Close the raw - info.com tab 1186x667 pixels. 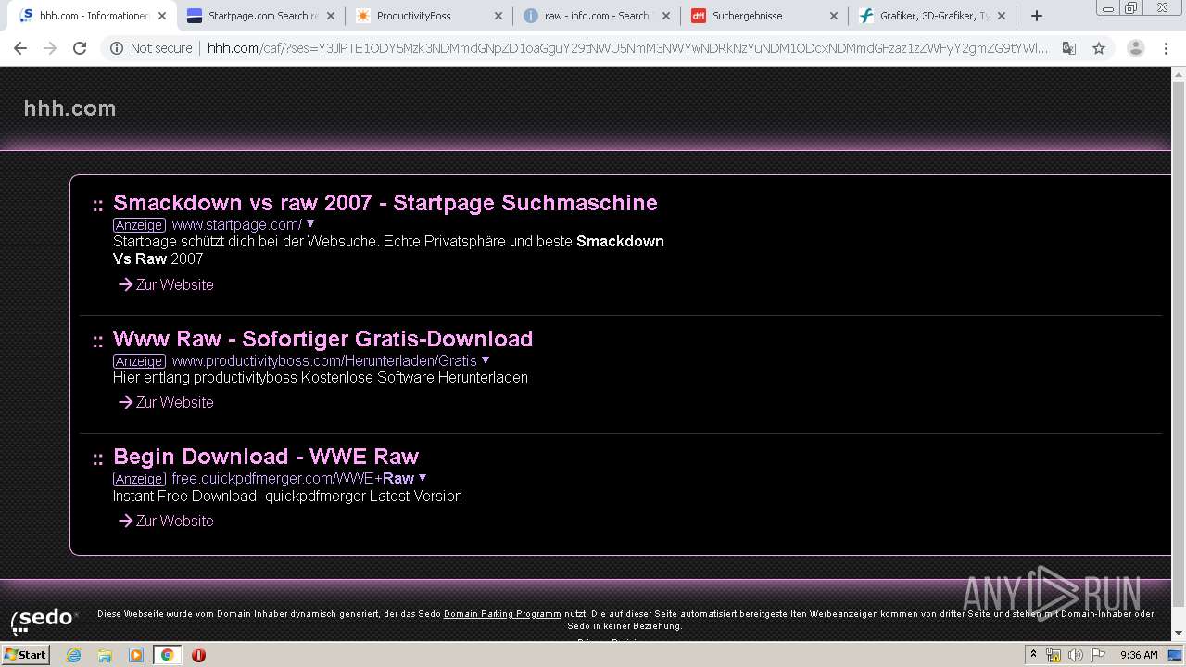pyautogui.click(x=666, y=16)
